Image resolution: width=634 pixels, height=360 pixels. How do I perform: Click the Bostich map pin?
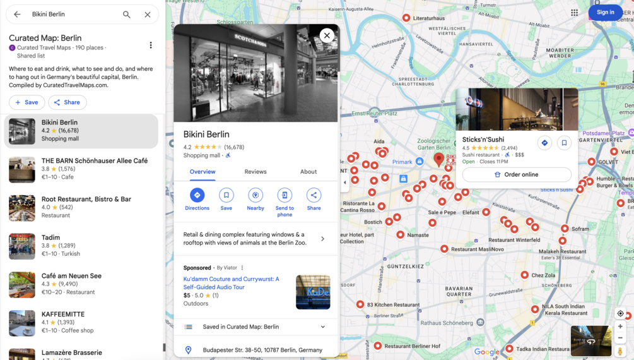pyautogui.click(x=389, y=222)
